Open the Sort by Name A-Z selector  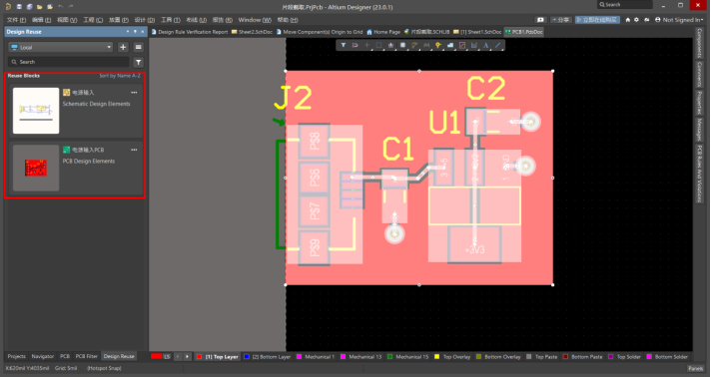(x=120, y=76)
